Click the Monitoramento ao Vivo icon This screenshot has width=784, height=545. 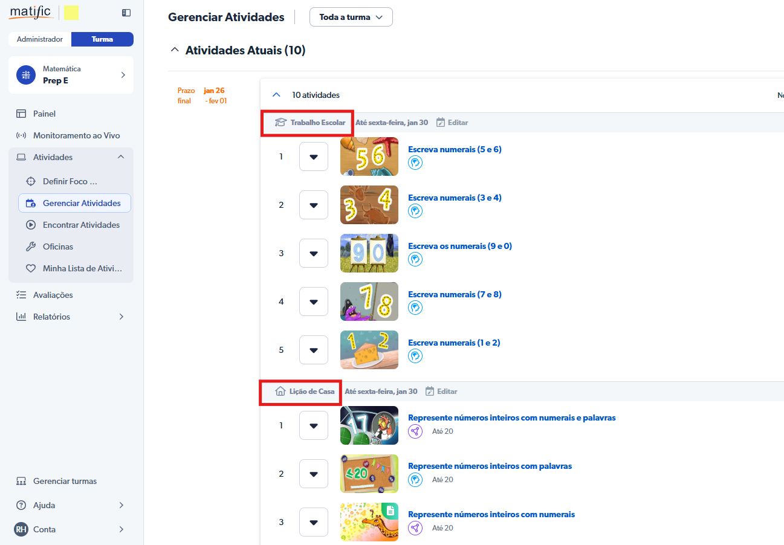[21, 135]
